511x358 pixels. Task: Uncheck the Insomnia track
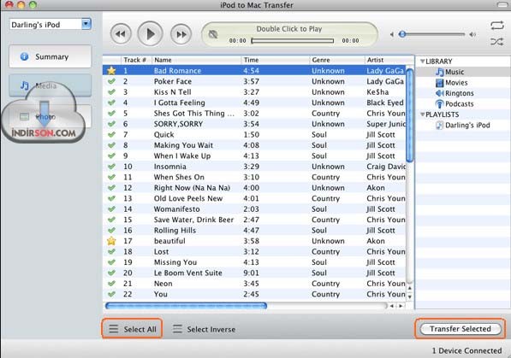click(111, 167)
